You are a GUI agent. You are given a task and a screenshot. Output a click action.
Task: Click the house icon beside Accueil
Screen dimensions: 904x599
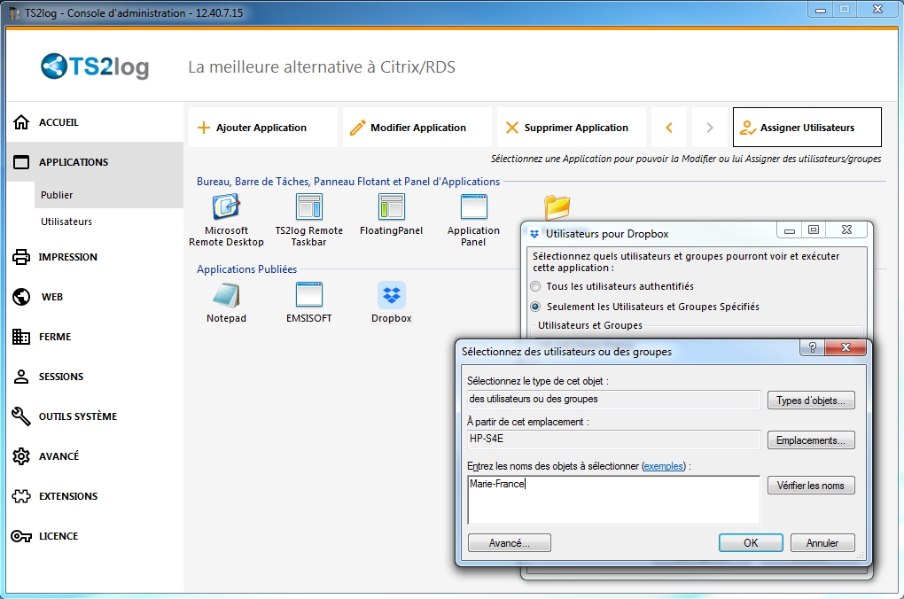point(21,122)
